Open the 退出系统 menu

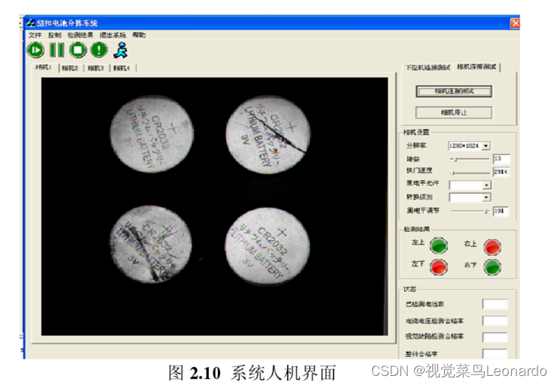(x=112, y=35)
